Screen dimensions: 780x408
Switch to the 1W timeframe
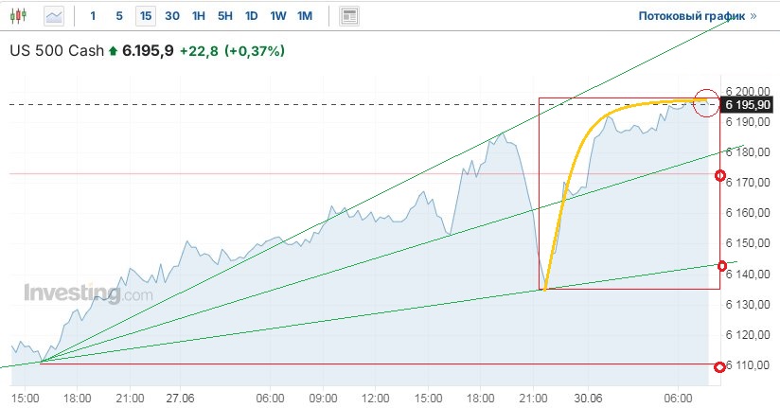click(277, 16)
